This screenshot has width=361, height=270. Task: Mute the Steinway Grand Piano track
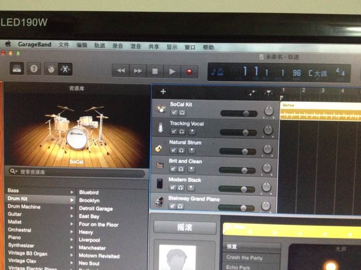[x=172, y=207]
